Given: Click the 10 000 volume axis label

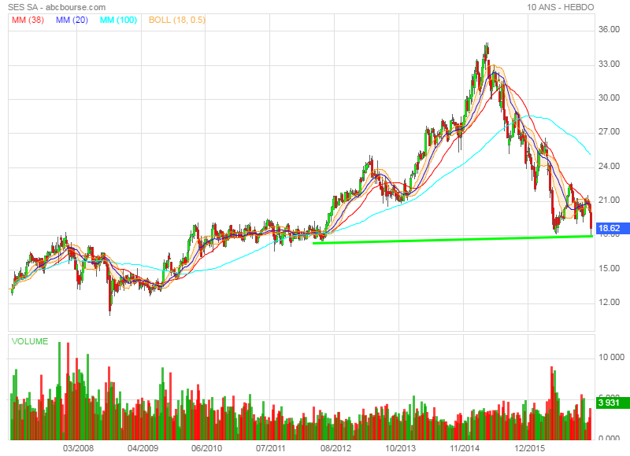Looking at the screenshot, I should 612,357.
